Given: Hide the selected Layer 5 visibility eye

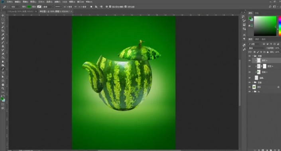Looking at the screenshot, I should [x=250, y=61].
